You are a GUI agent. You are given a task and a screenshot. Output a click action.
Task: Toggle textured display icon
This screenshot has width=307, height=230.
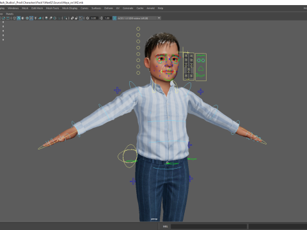(31, 19)
